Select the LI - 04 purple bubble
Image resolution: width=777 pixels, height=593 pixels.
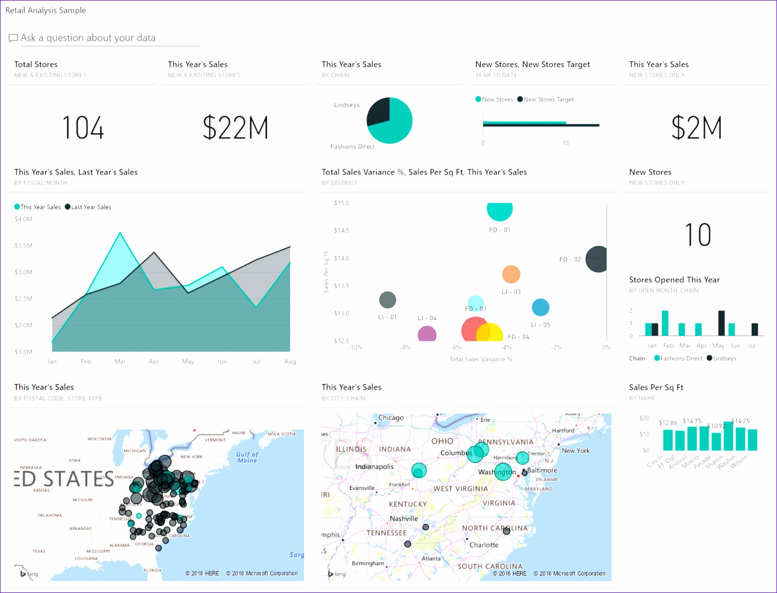427,334
